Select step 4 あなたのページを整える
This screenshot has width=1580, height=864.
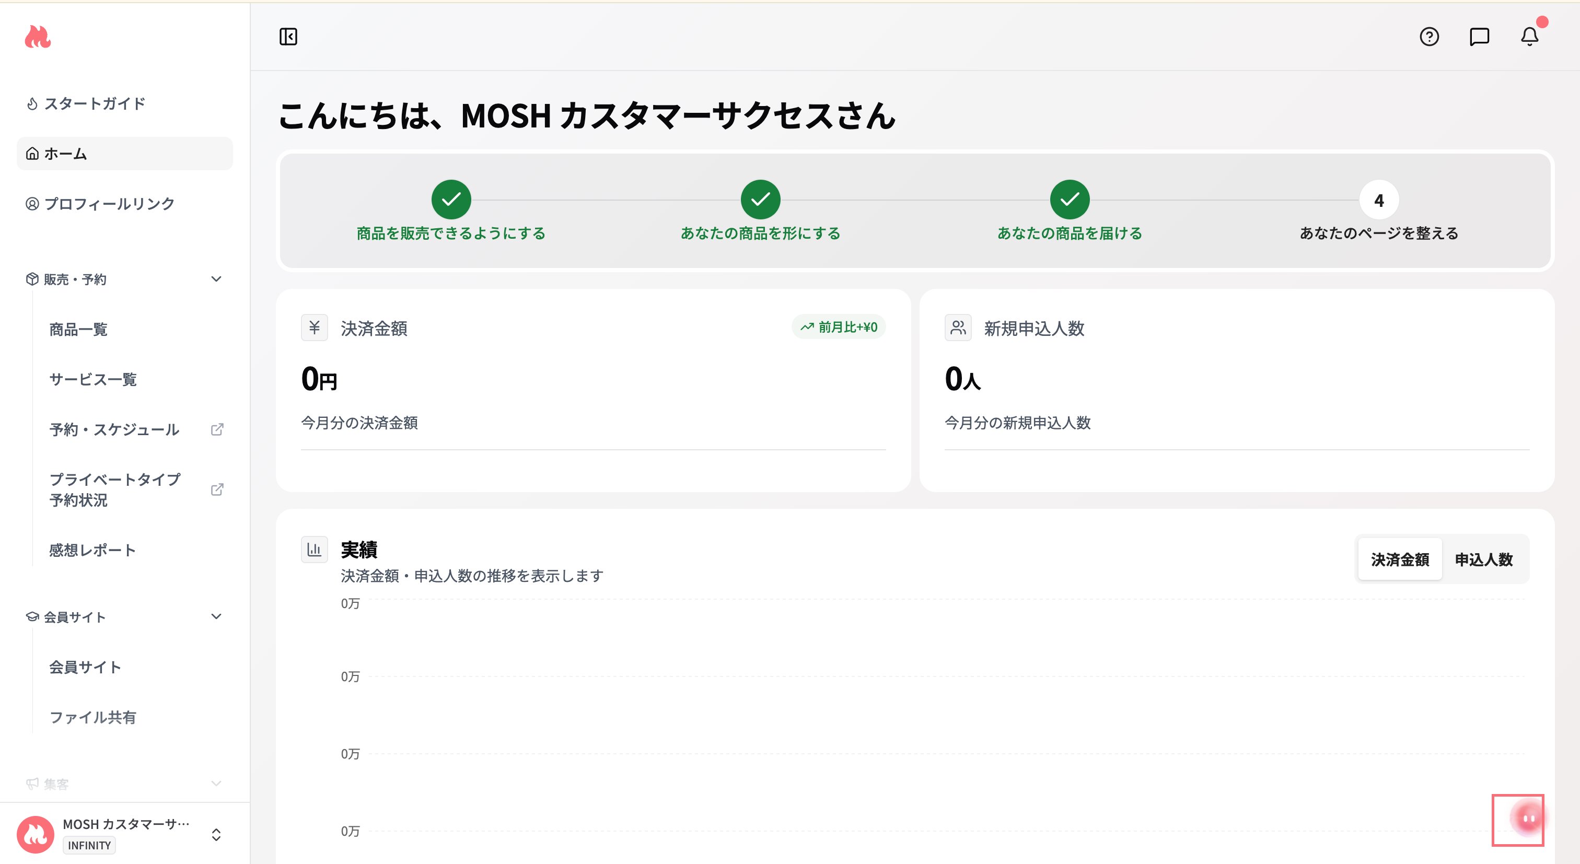(1379, 200)
